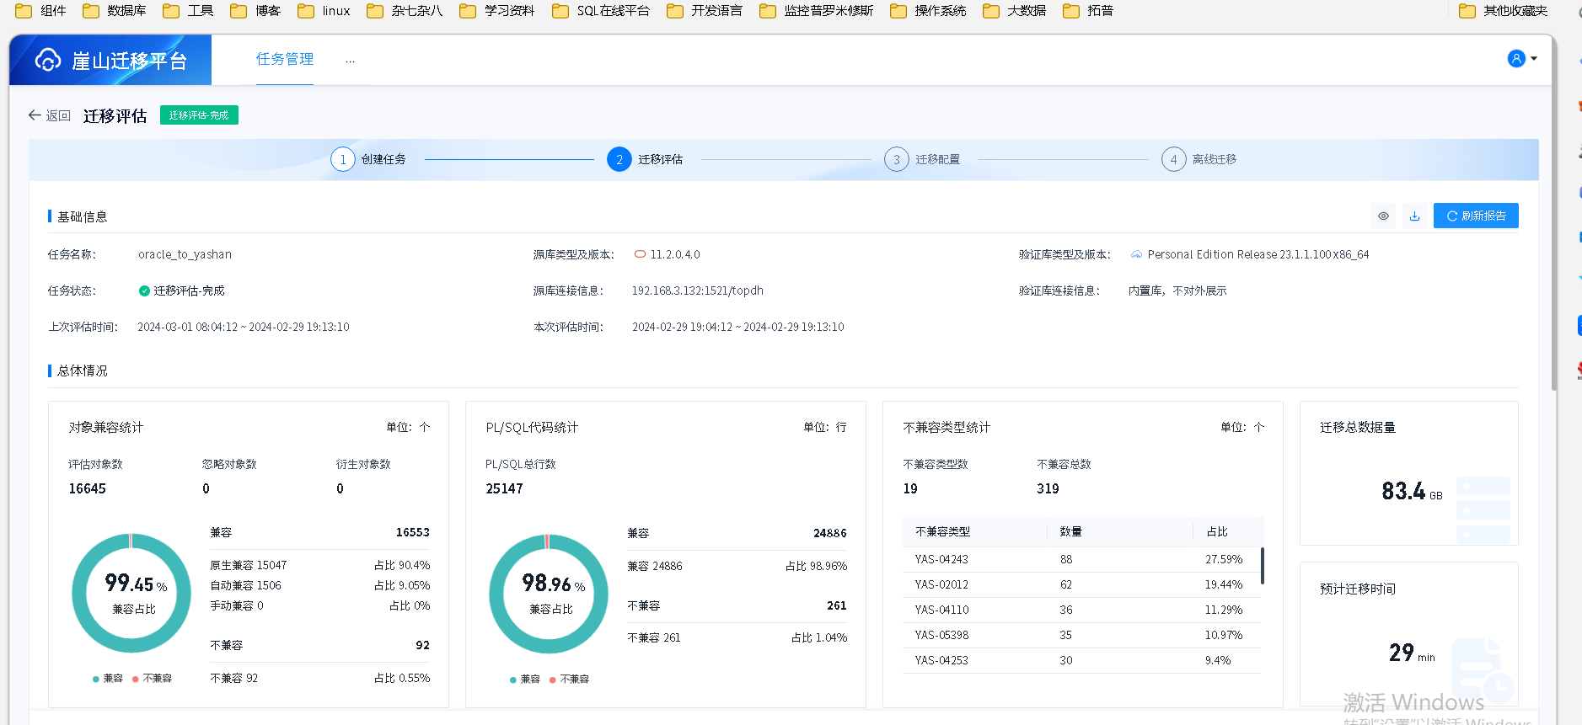This screenshot has height=725, width=1582.
Task: Open the user avatar account menu
Action: pos(1522,58)
